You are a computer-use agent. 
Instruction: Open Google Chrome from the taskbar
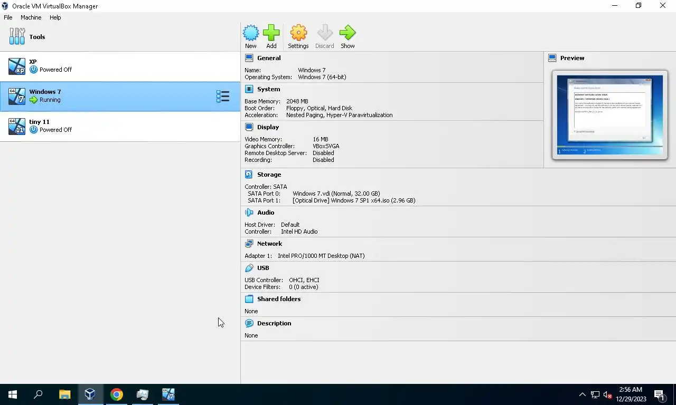pyautogui.click(x=116, y=394)
